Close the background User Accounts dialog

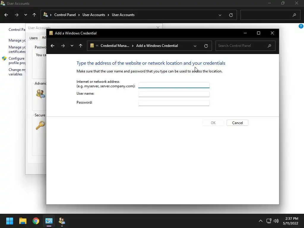point(158,28)
